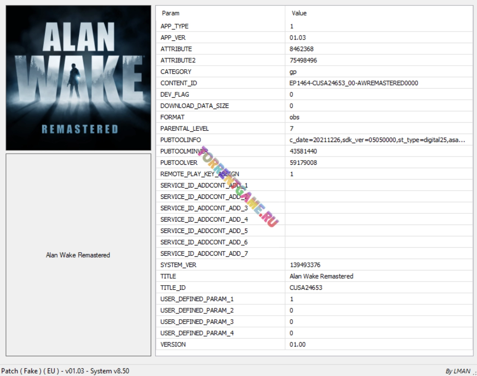
Task: Click the TITLE value Alan Wake Remastered
Action: tap(321, 276)
